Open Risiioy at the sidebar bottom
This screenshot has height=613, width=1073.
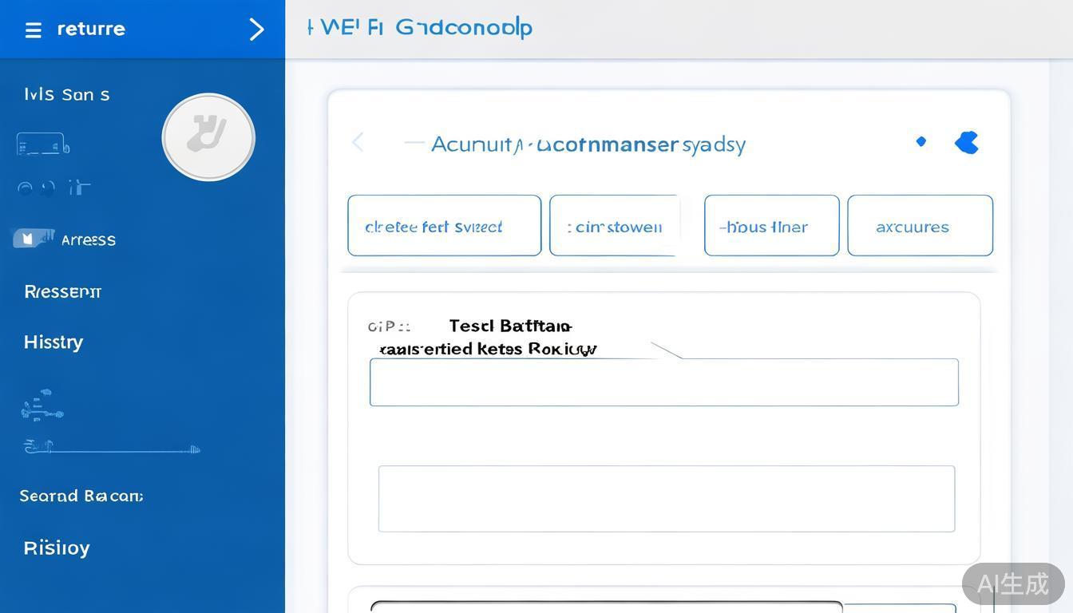[x=57, y=548]
